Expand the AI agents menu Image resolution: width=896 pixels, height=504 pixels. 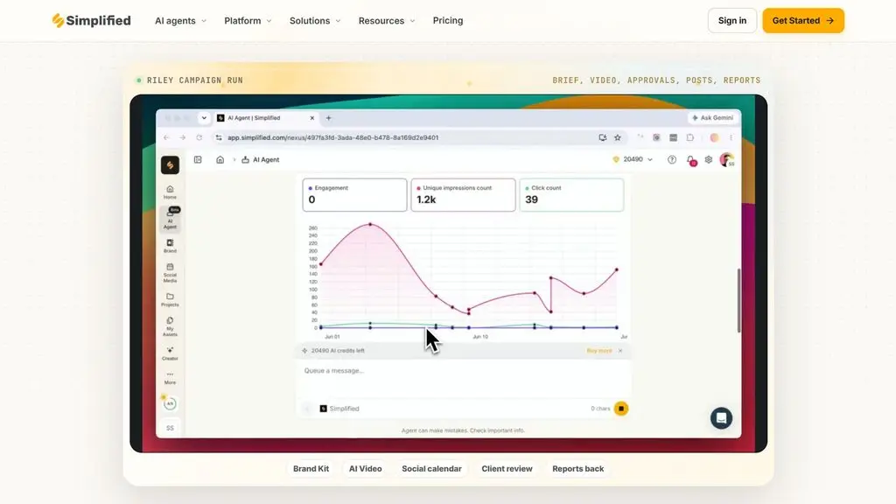(x=180, y=21)
